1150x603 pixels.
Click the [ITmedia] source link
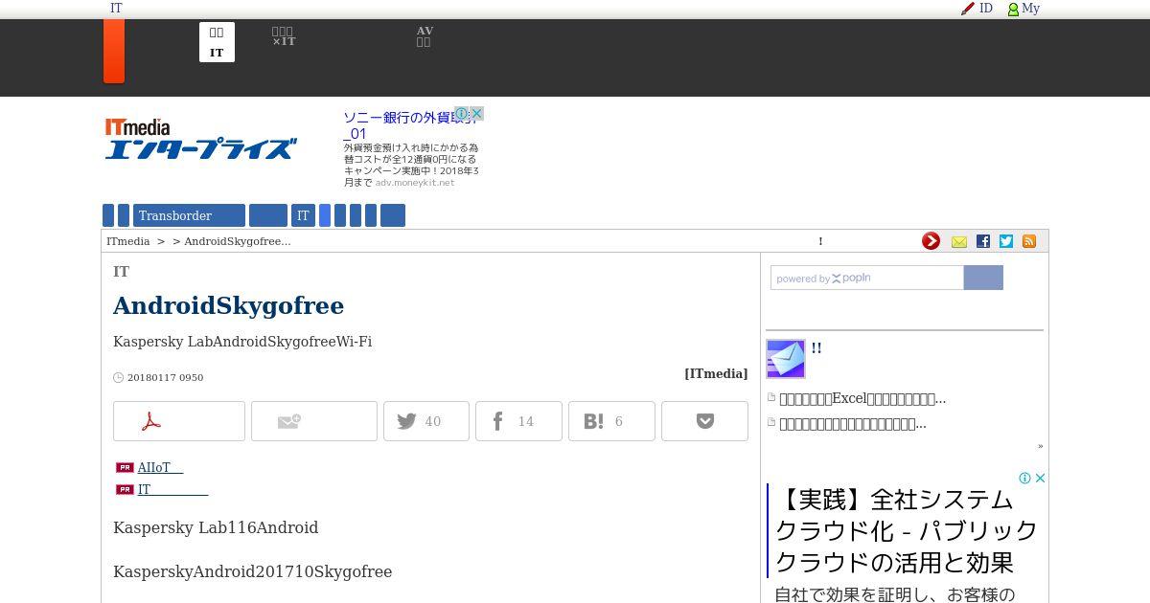tap(716, 374)
